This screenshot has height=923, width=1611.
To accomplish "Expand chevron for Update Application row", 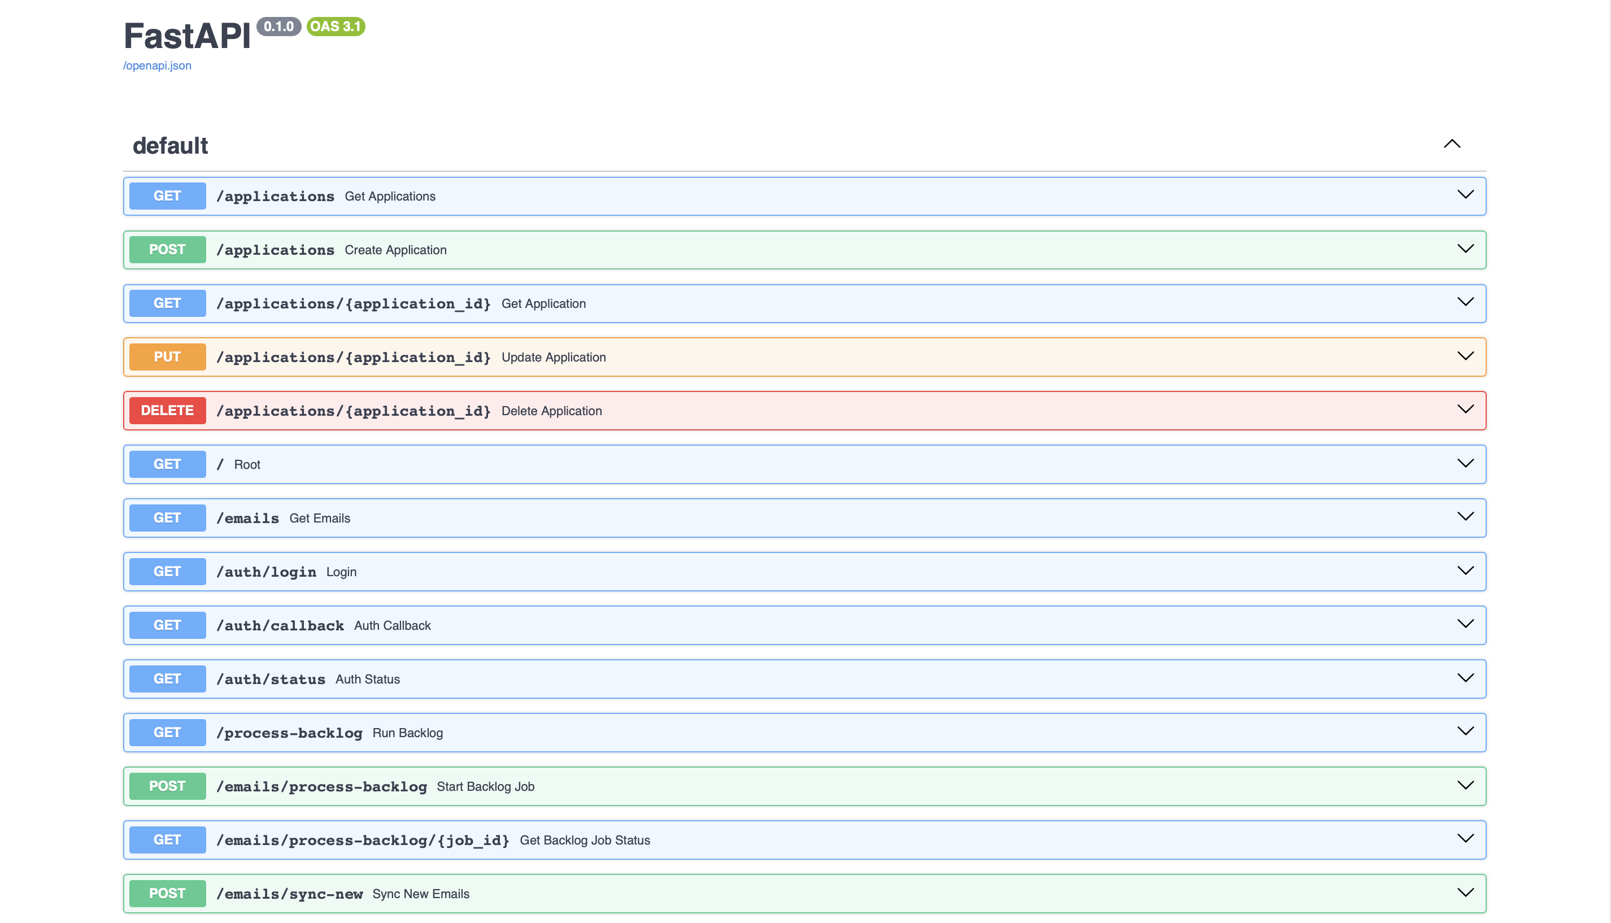I will click(1466, 356).
